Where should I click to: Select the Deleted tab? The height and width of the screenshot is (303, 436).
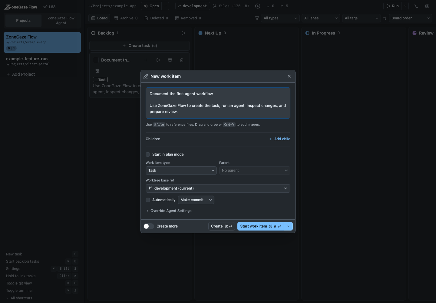coord(156,18)
